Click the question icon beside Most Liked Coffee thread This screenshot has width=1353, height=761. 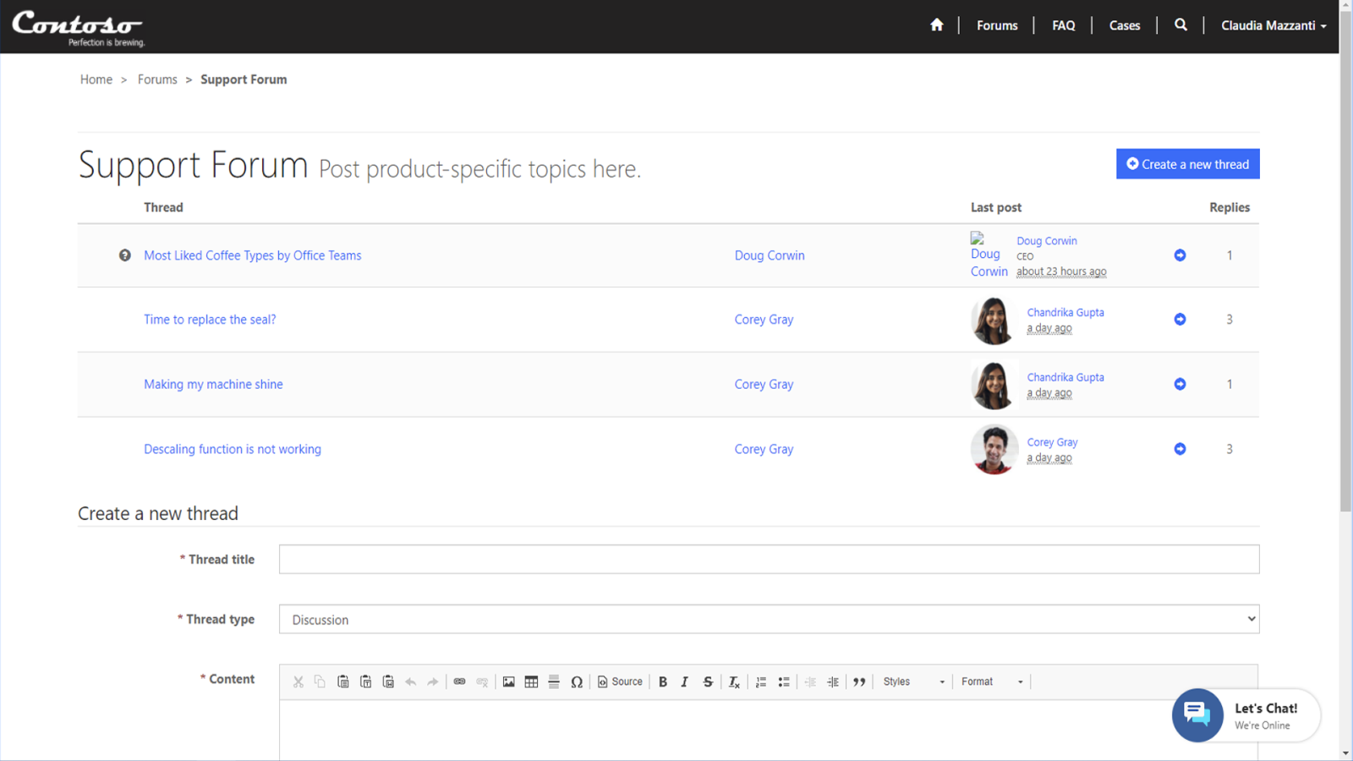pos(124,255)
